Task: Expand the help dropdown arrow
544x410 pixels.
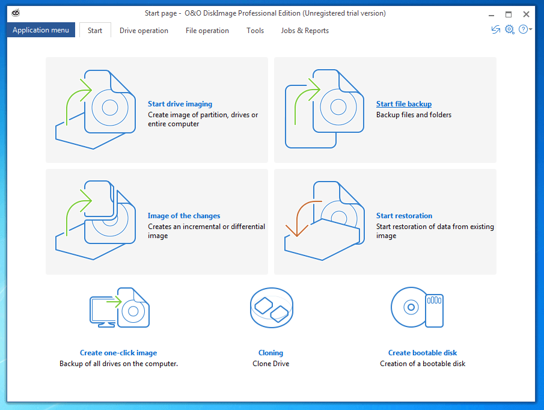Action: 530,29
